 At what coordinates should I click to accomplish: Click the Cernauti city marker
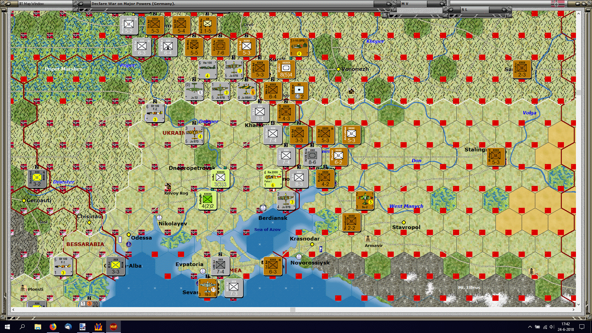pyautogui.click(x=24, y=200)
